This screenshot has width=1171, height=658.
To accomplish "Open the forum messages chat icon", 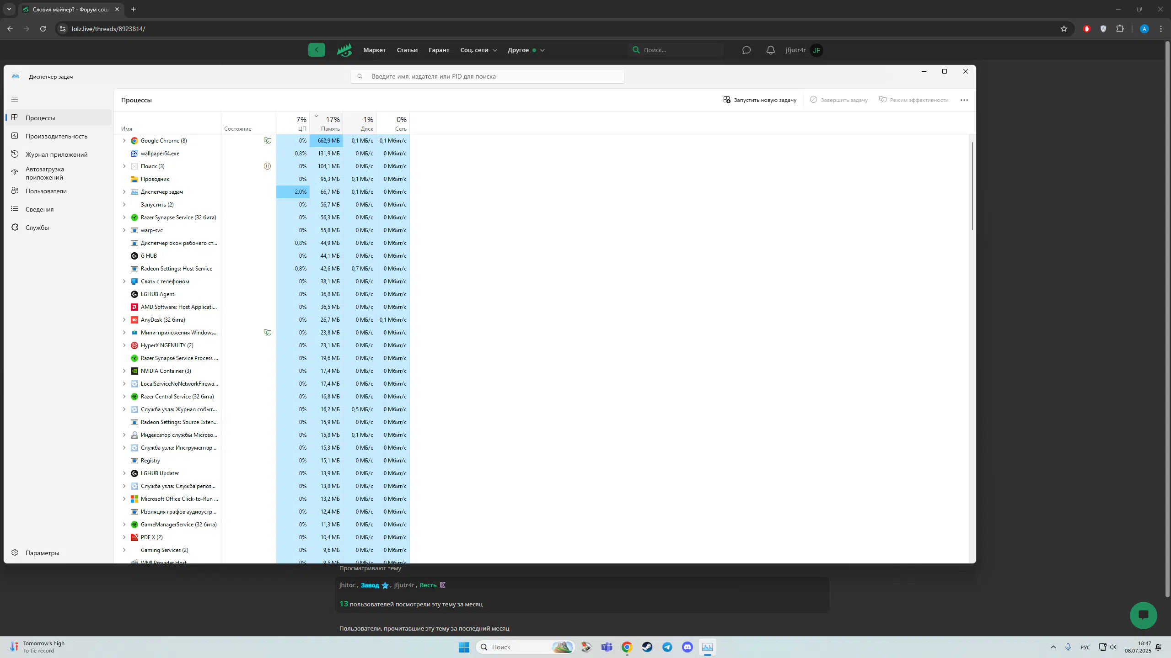I will pos(747,50).
